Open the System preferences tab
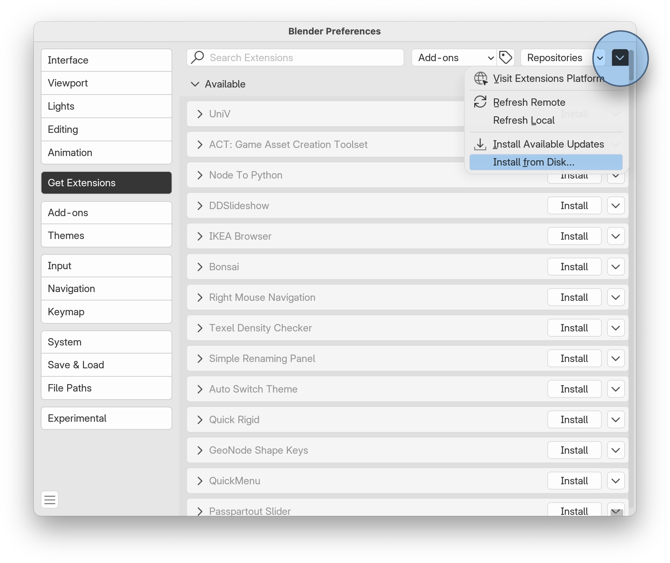This screenshot has height=563, width=670. 107,342
